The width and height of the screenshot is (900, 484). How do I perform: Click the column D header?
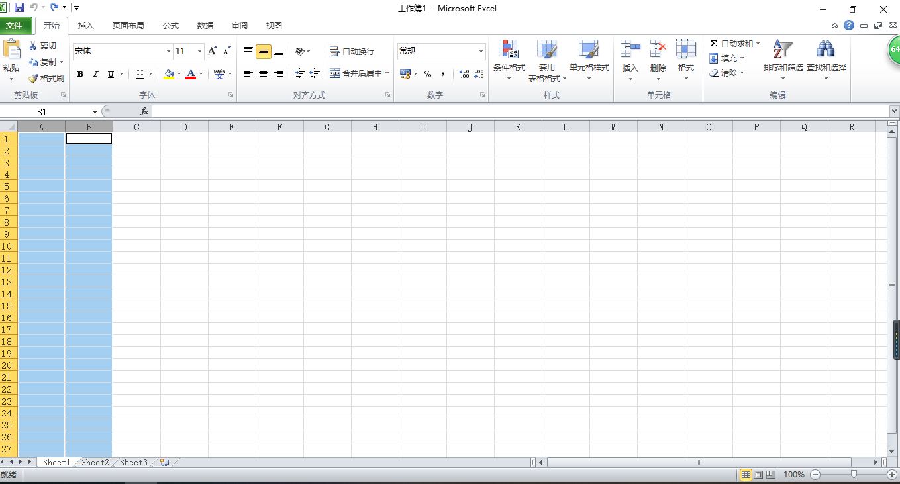click(x=184, y=127)
